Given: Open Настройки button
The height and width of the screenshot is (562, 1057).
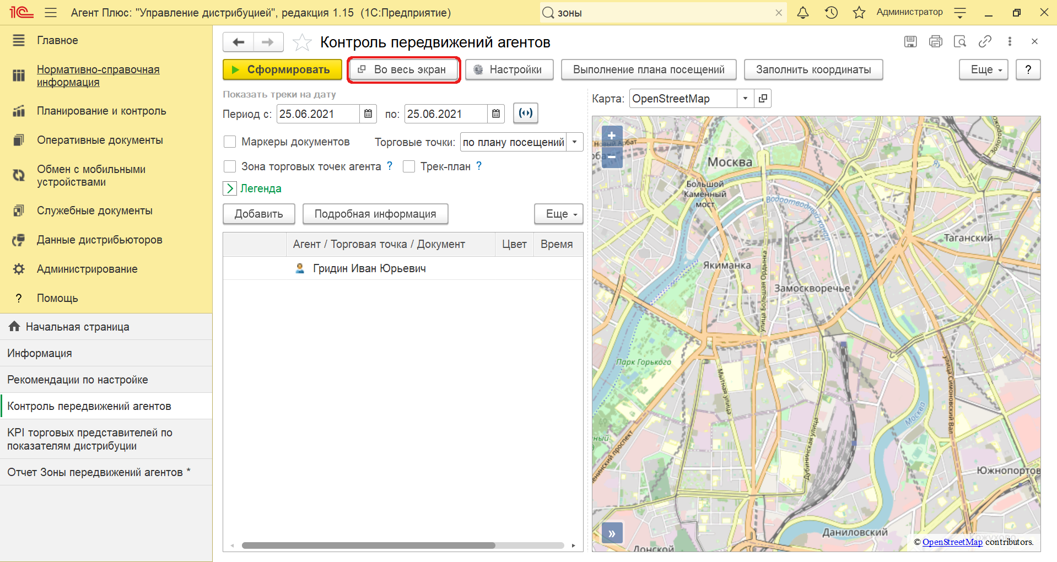Looking at the screenshot, I should click(x=509, y=69).
